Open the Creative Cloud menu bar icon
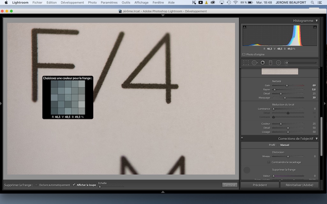Screen dimensions: 327x204 pos(213,3)
